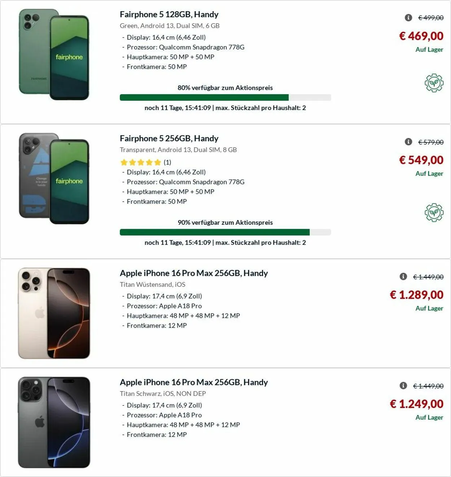This screenshot has width=451, height=477.
Task: Click sustainability badge on Fairphone 5 128GB
Action: coord(434,83)
